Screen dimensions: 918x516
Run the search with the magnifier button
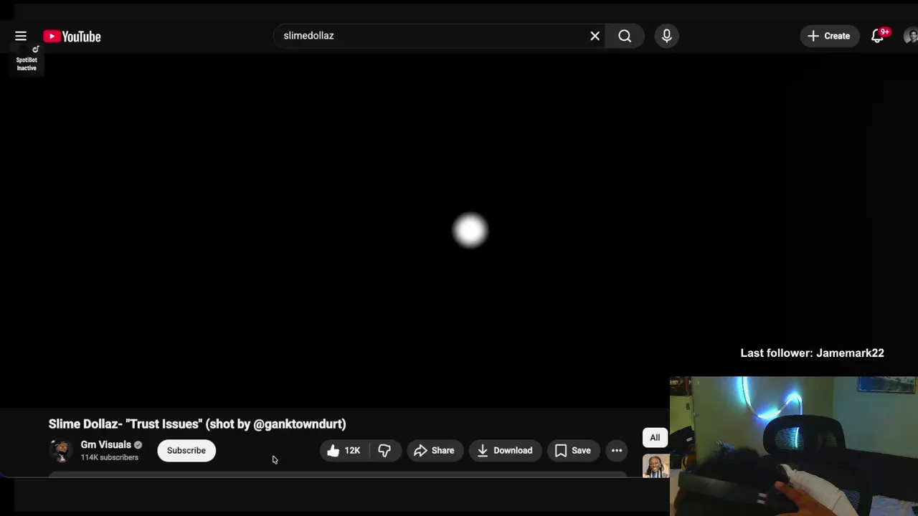point(625,36)
